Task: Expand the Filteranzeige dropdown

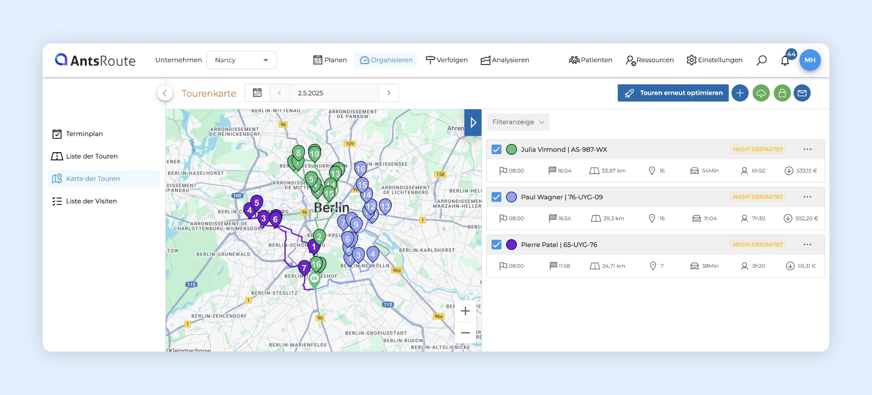Action: pos(518,122)
